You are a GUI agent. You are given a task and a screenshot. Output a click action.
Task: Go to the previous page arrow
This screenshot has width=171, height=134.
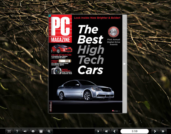point(114,131)
